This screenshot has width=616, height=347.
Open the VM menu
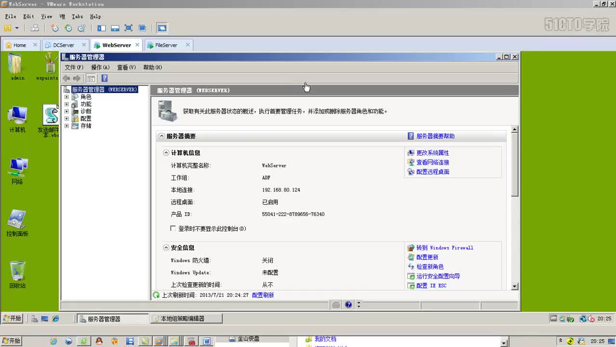click(62, 16)
